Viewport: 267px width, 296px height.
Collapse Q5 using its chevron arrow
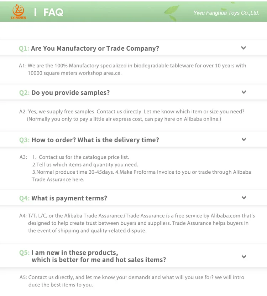(x=244, y=256)
